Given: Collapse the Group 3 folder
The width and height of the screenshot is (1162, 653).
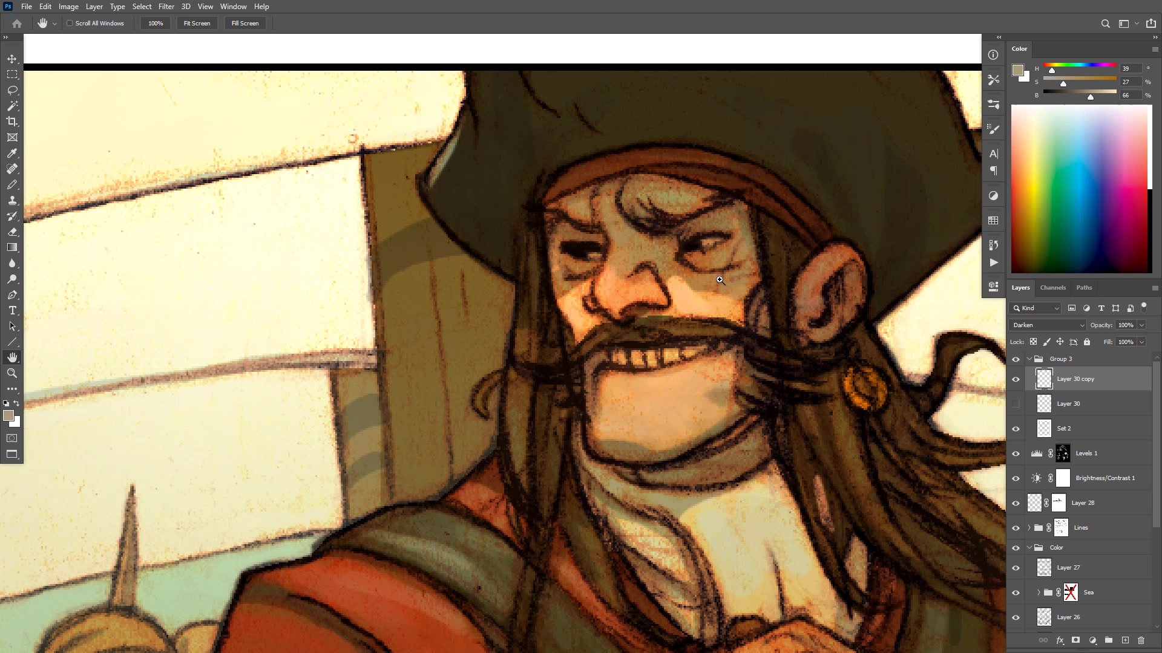Looking at the screenshot, I should (x=1029, y=359).
